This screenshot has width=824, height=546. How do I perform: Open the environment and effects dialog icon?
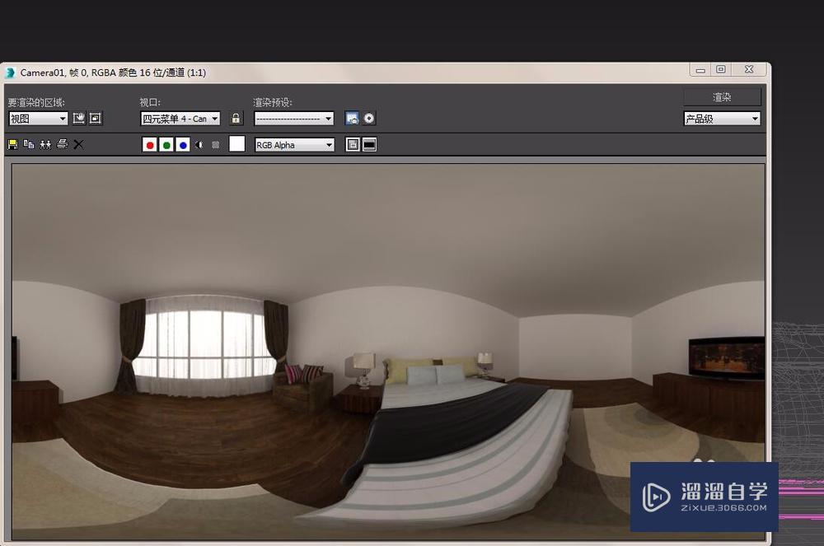(369, 118)
